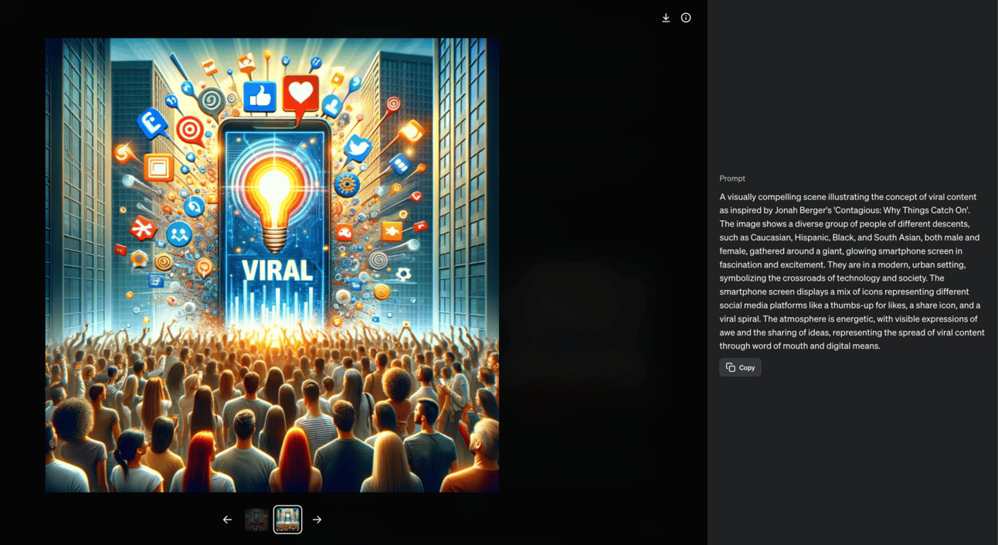The height and width of the screenshot is (545, 998).
Task: Download the generated image
Action: (666, 18)
